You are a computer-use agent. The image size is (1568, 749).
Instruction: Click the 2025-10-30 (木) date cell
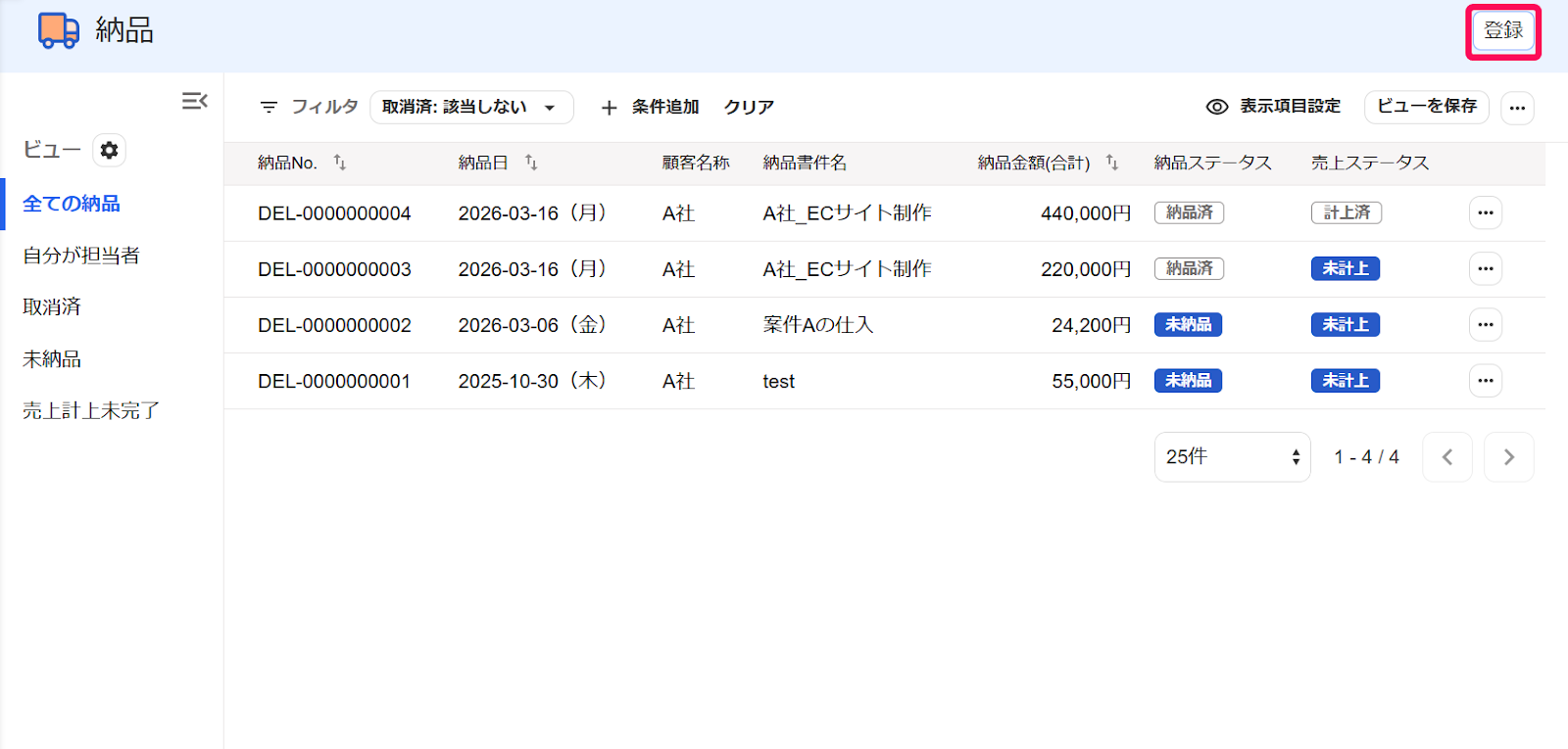pos(532,381)
